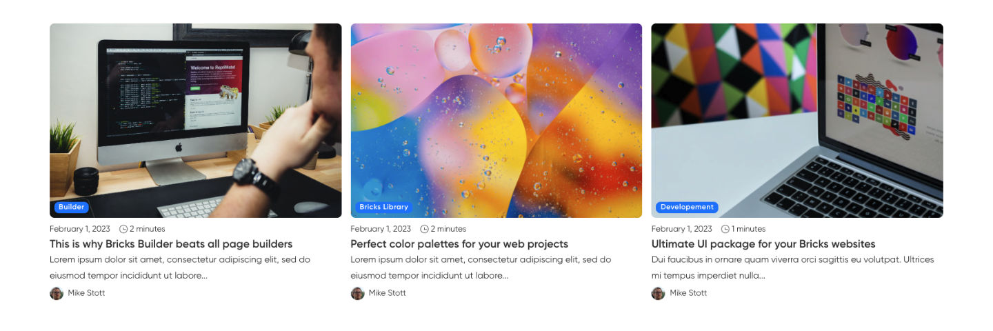Click Mike Stott avatar under color palettes post
993x331 pixels.
[357, 293]
